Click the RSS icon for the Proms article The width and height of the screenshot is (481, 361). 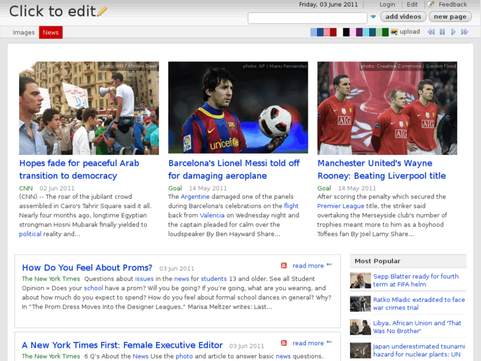(284, 266)
